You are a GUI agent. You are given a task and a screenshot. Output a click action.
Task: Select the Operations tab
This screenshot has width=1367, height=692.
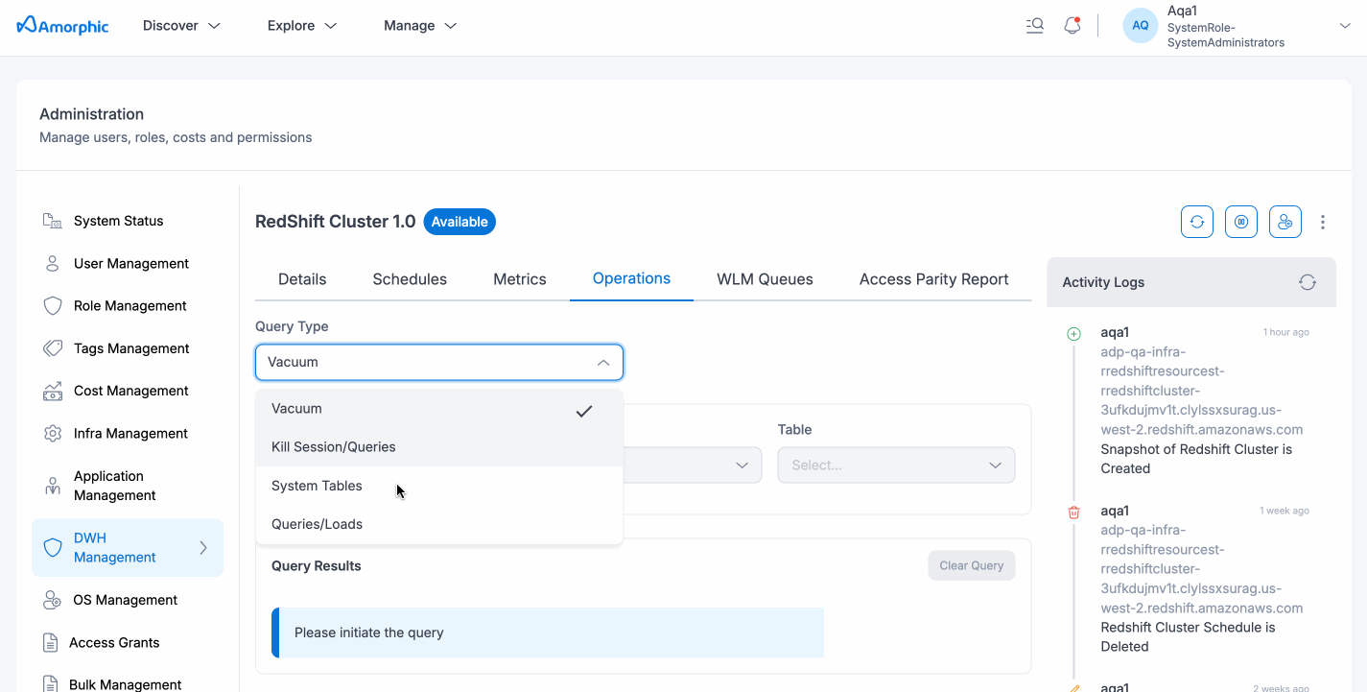tap(631, 278)
